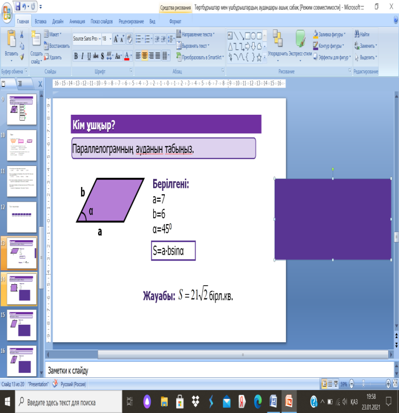Toggle text shadow S button
Image resolution: width=399 pixels, height=413 pixels.
coord(102,56)
